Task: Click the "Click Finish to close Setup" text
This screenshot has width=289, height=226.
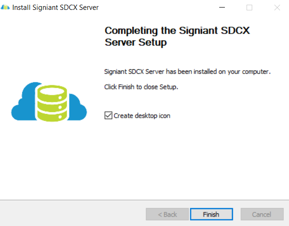Action: (141, 88)
